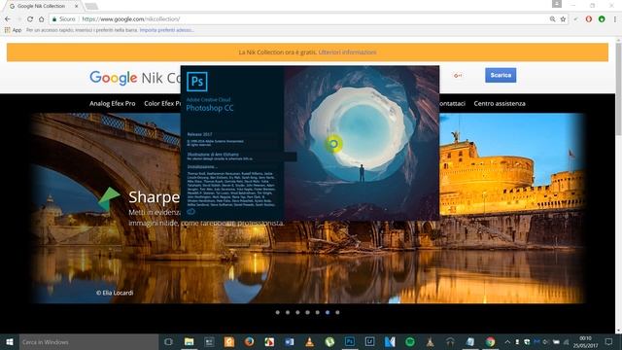Select the third carousel dot
622x350 pixels.
(297, 312)
